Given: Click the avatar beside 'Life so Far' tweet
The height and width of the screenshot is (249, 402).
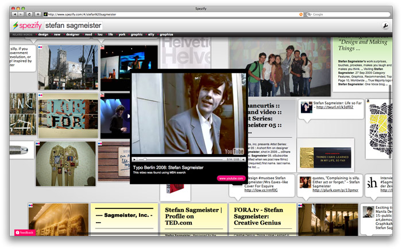Looking at the screenshot, I should [306, 108].
